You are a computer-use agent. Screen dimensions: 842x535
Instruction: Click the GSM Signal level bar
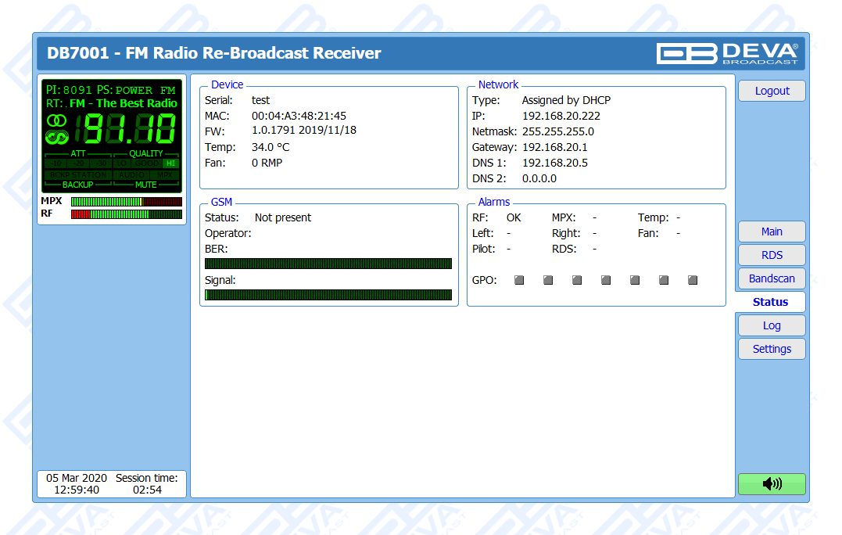328,295
